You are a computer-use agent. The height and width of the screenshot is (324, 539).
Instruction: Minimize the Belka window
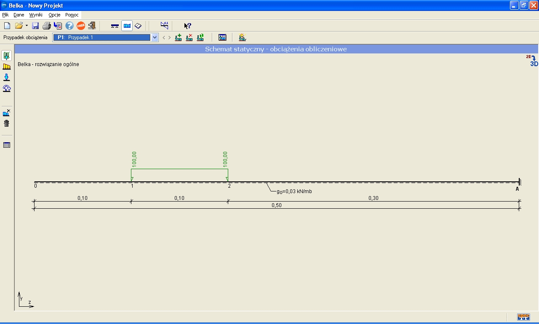[x=515, y=5]
